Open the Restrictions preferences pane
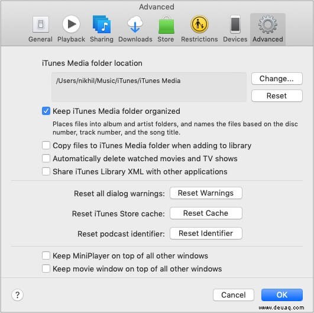The height and width of the screenshot is (313, 314). [199, 29]
